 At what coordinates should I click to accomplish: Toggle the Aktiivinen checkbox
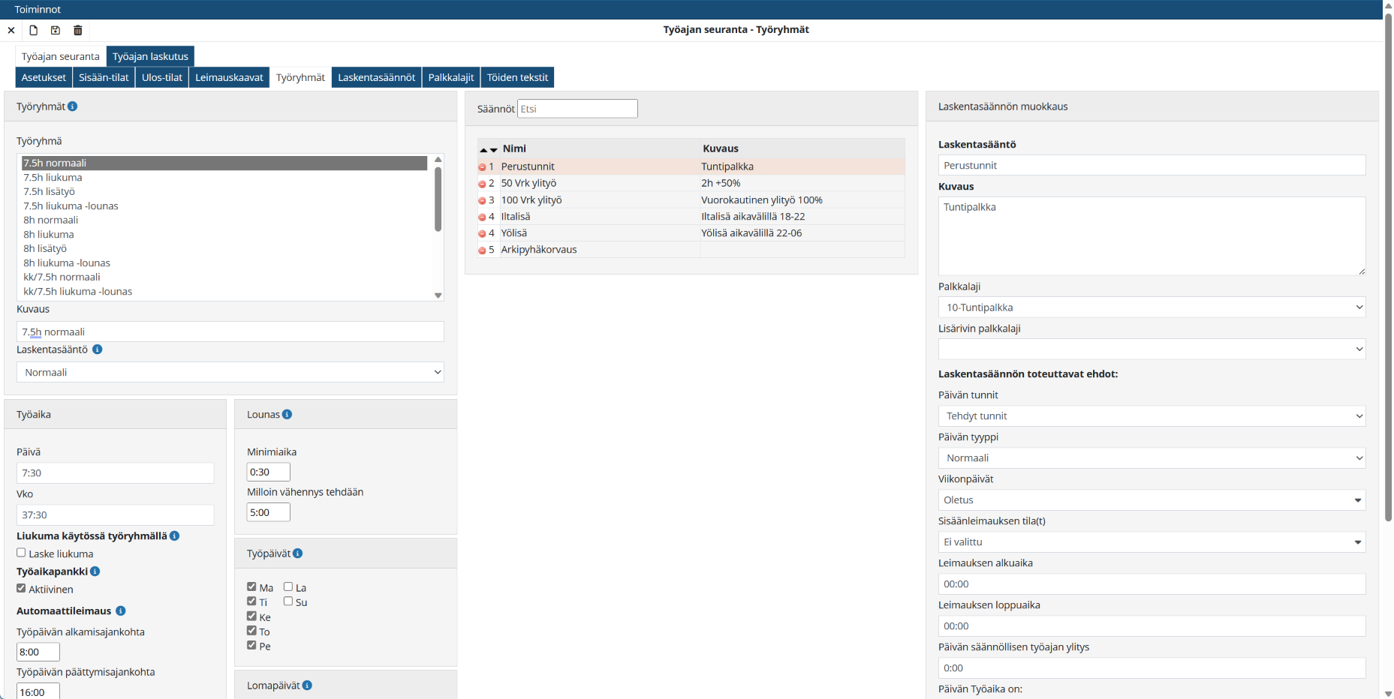coord(21,589)
